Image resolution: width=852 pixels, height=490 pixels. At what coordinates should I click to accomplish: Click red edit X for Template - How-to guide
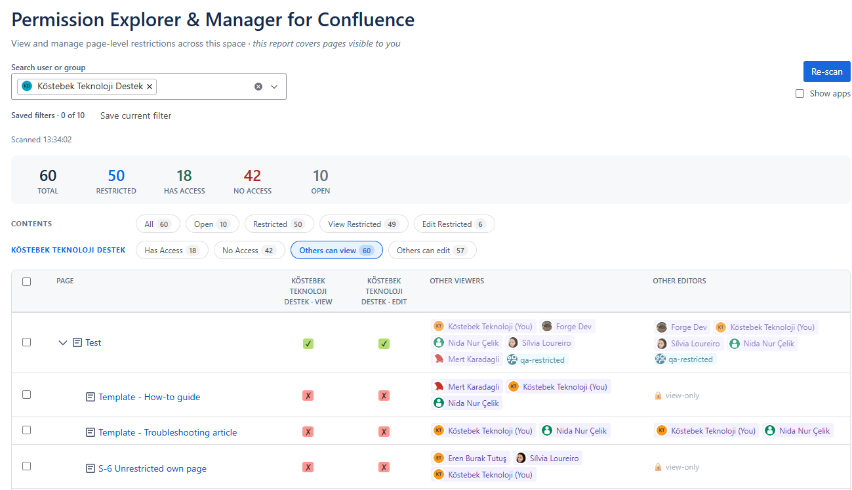click(384, 396)
